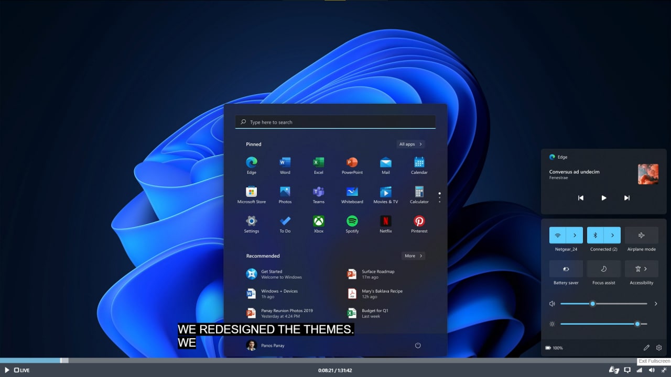Image resolution: width=671 pixels, height=377 pixels.
Task: Mute the video player volume
Action: [652, 370]
